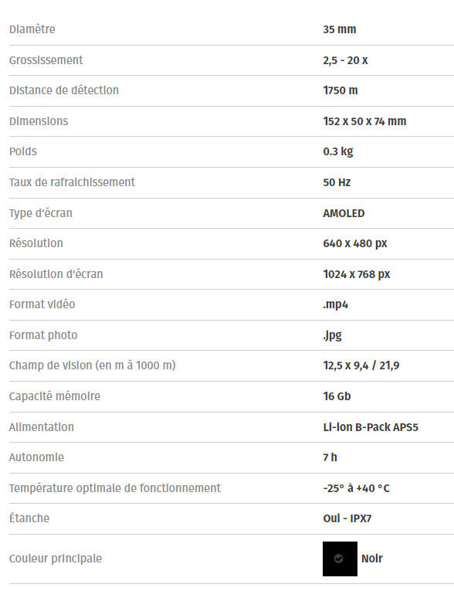Select the 2,5 - 20 x magnification value
This screenshot has width=454, height=608.
[345, 60]
